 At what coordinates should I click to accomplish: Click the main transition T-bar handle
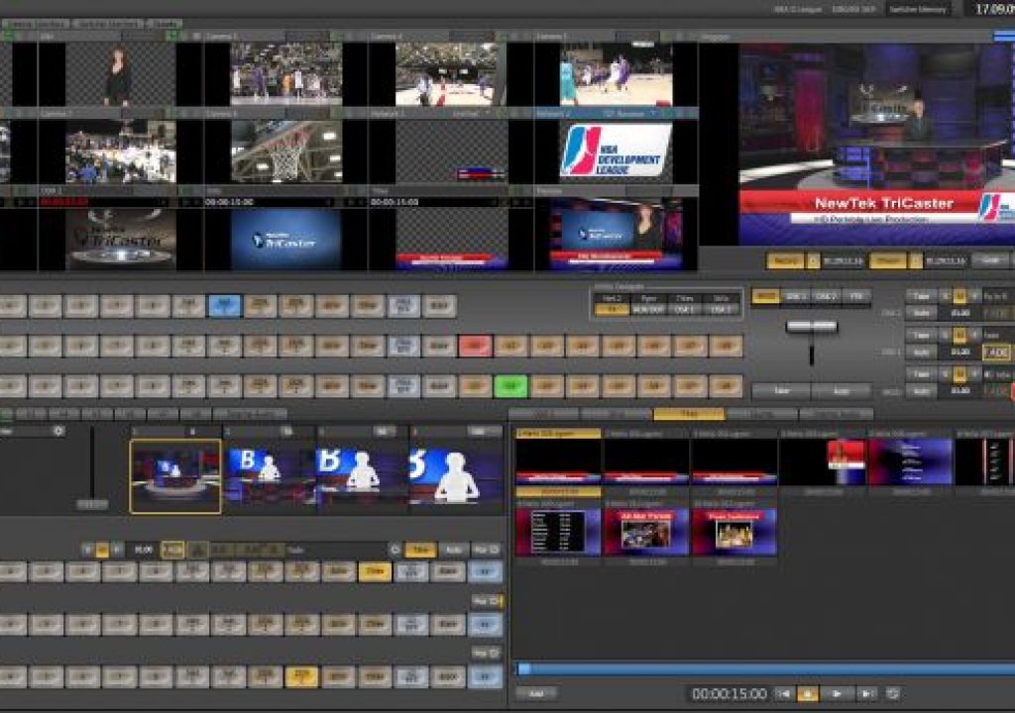pyautogui.click(x=811, y=326)
